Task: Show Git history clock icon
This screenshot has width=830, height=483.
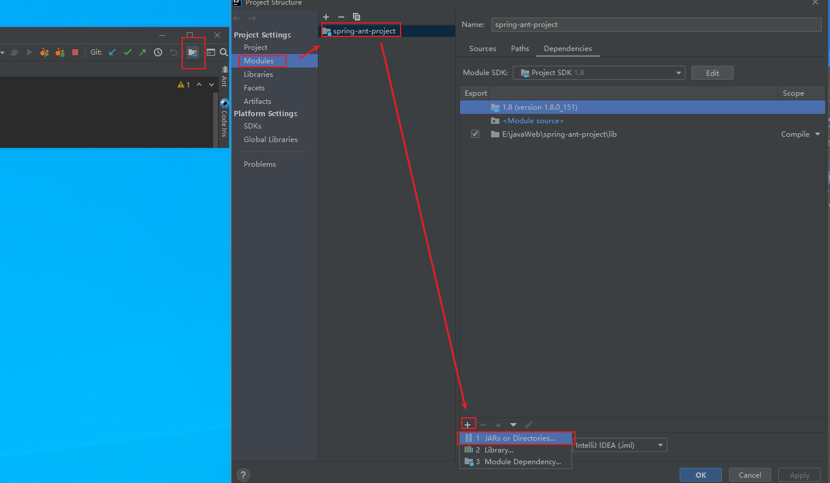Action: [x=158, y=52]
